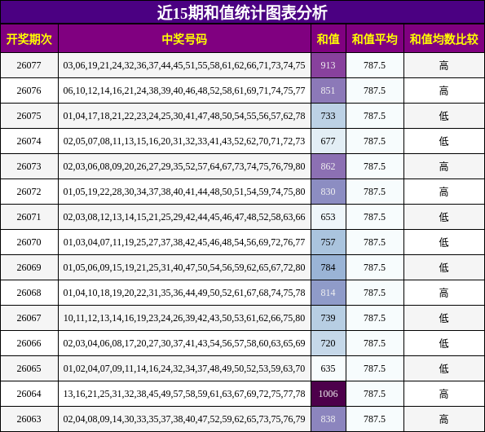Click draw period 26067

29,318
